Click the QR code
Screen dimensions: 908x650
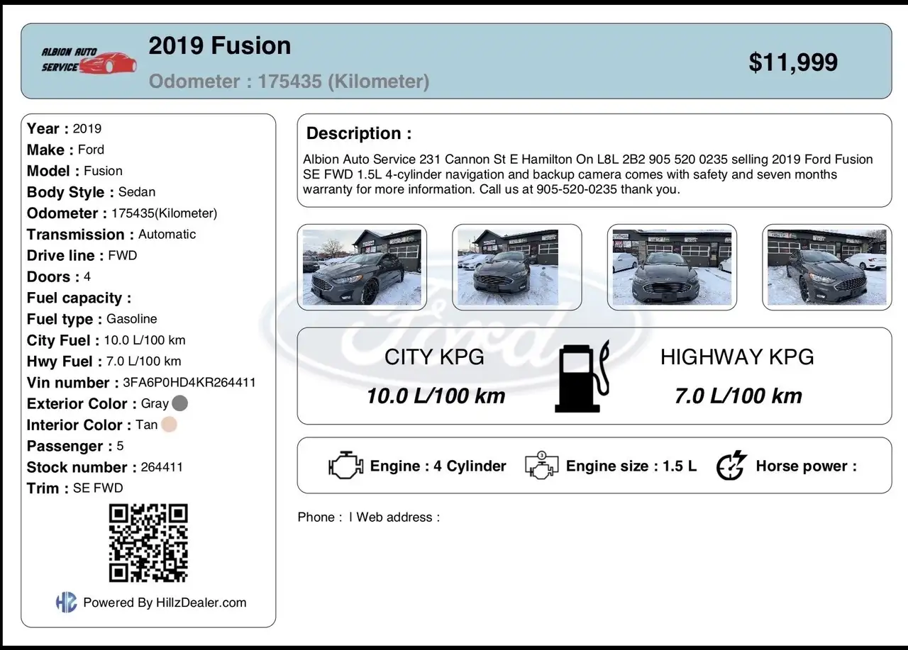click(148, 543)
